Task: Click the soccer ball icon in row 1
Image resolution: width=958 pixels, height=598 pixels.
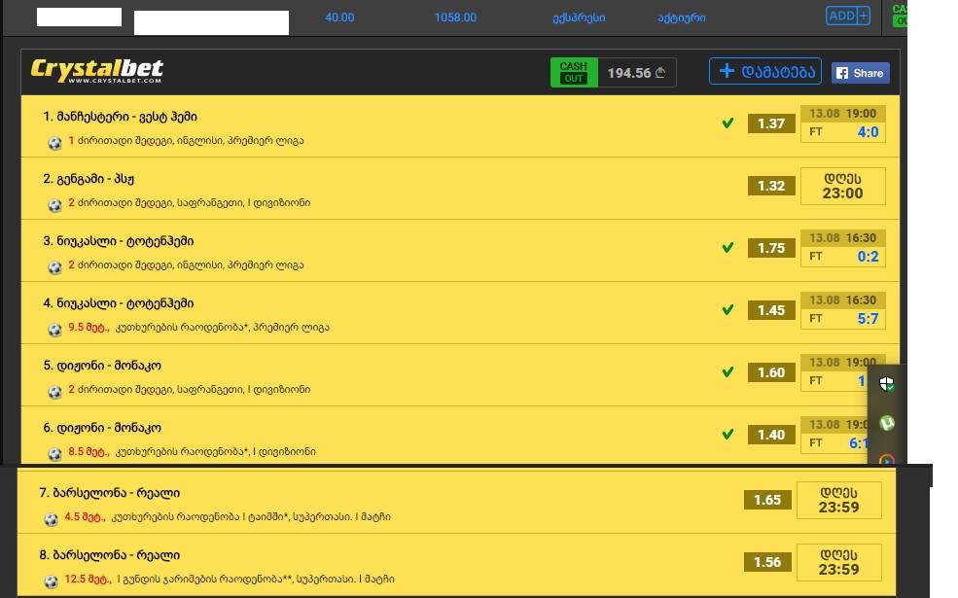Action: 55,143
